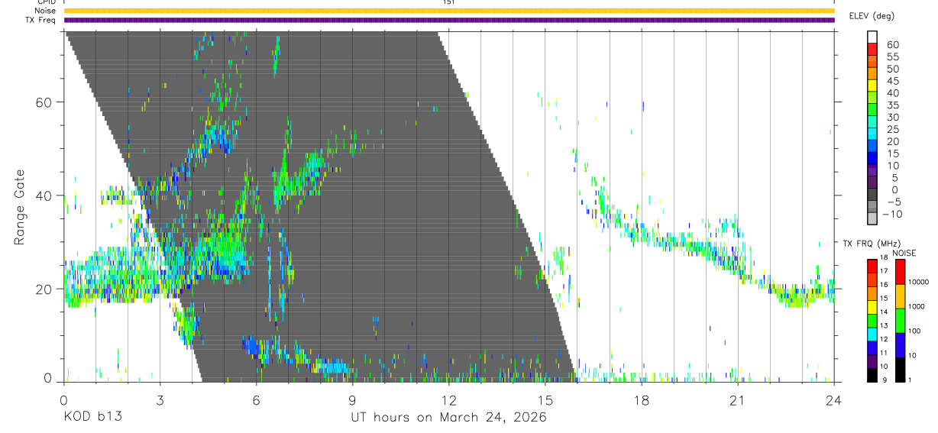Pick the blue segment of the NOISE colorbar
The height and width of the screenshot is (433, 938).
tap(900, 345)
